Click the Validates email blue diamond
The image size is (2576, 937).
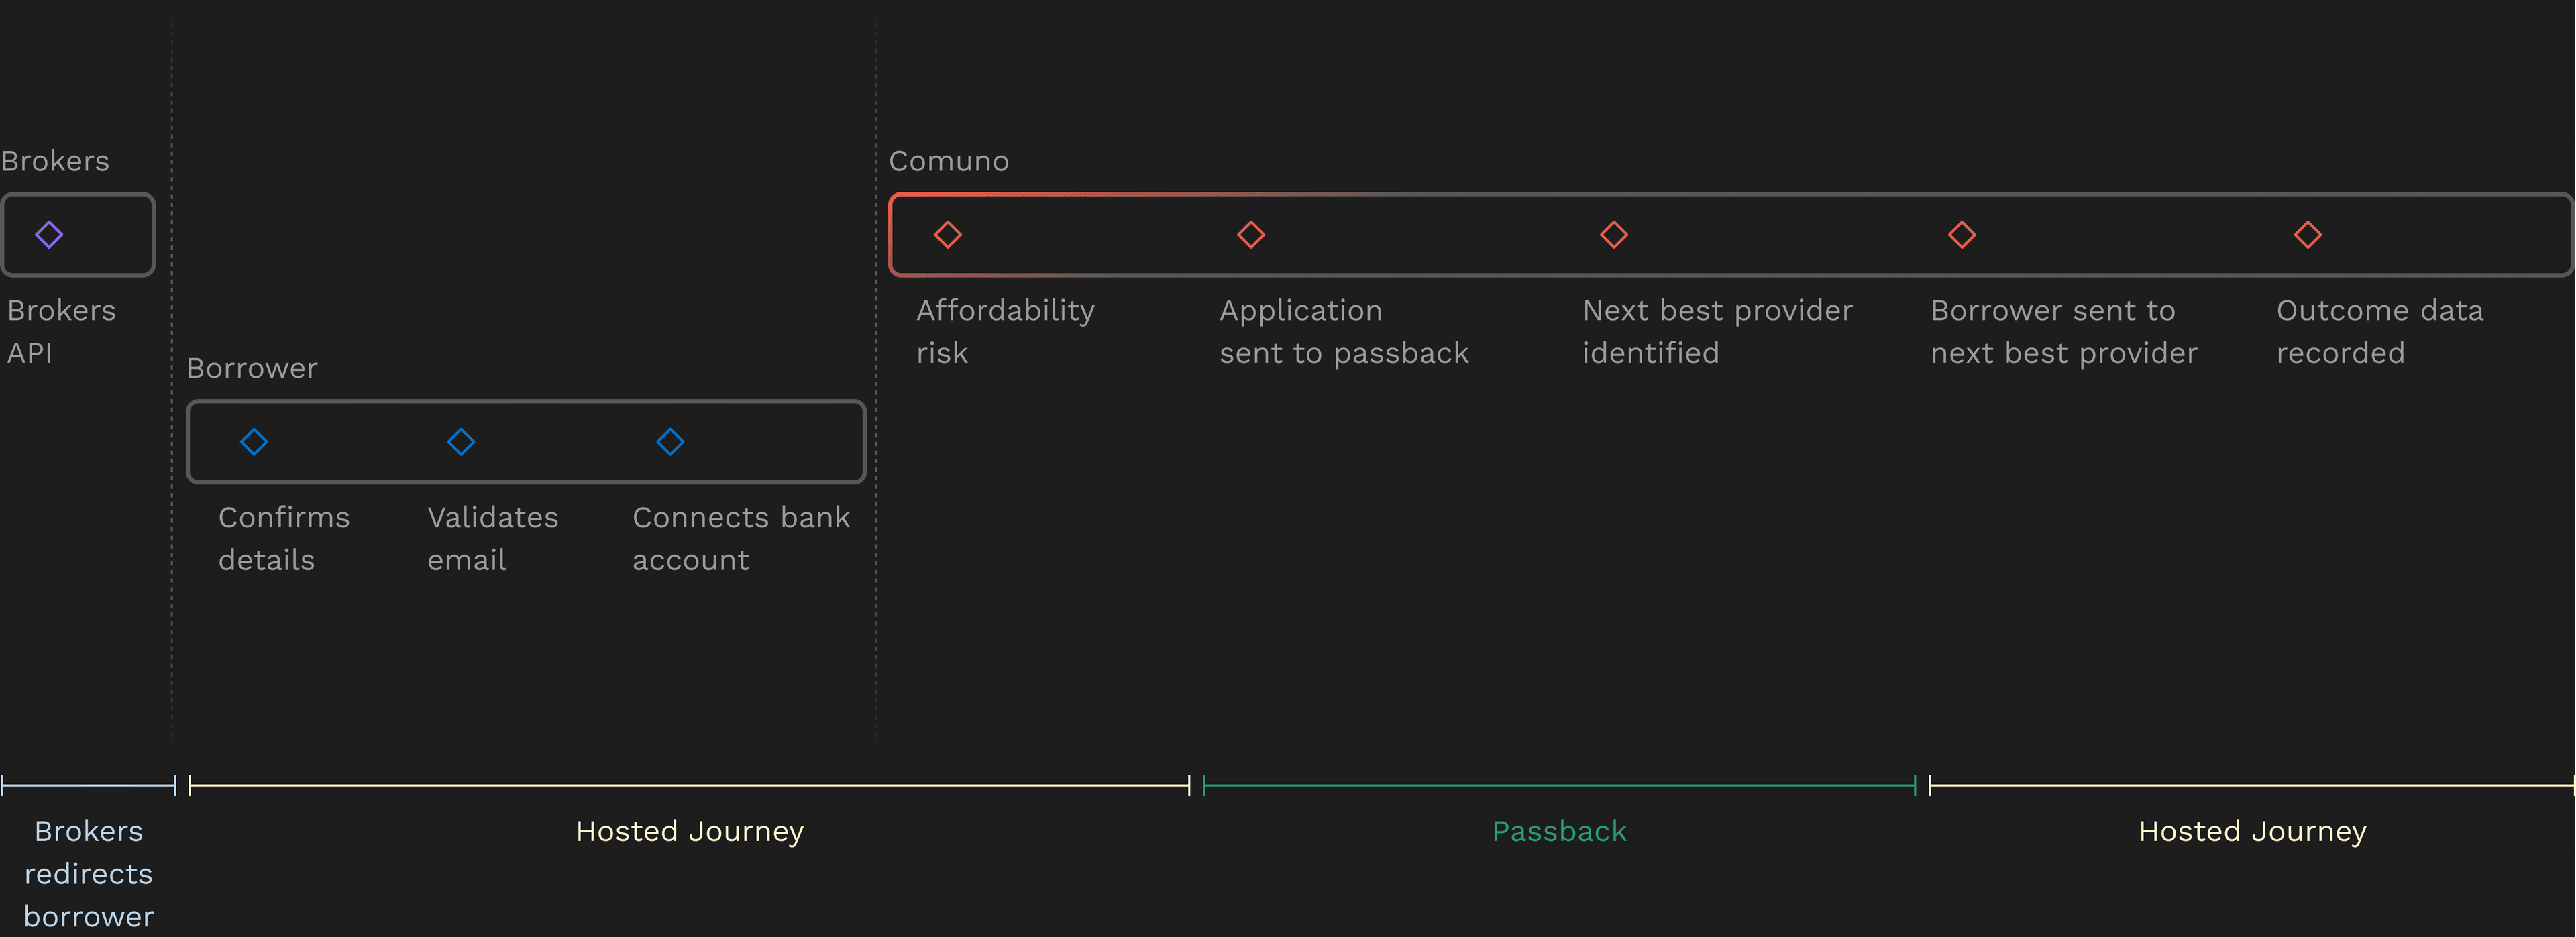tap(461, 442)
